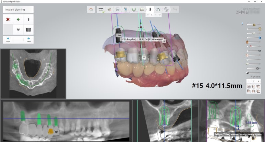Click the Back button
Viewport: 265px width, 142px height.
(8, 39)
